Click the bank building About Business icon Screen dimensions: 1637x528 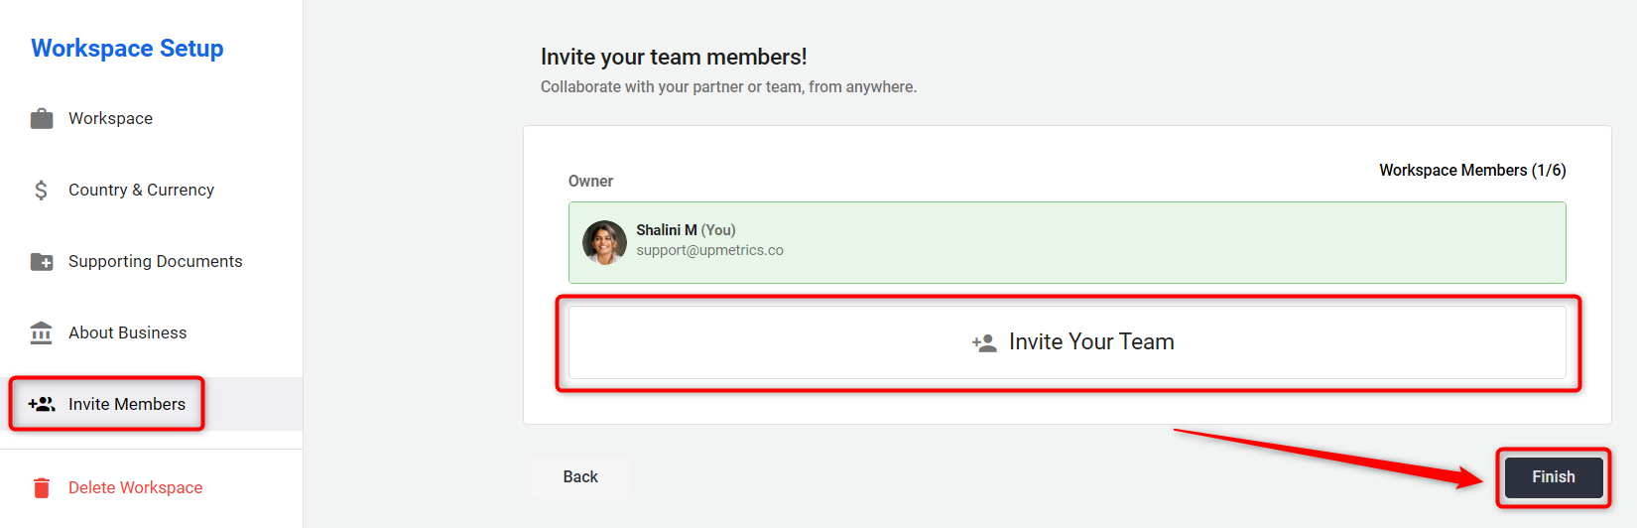[x=41, y=332]
